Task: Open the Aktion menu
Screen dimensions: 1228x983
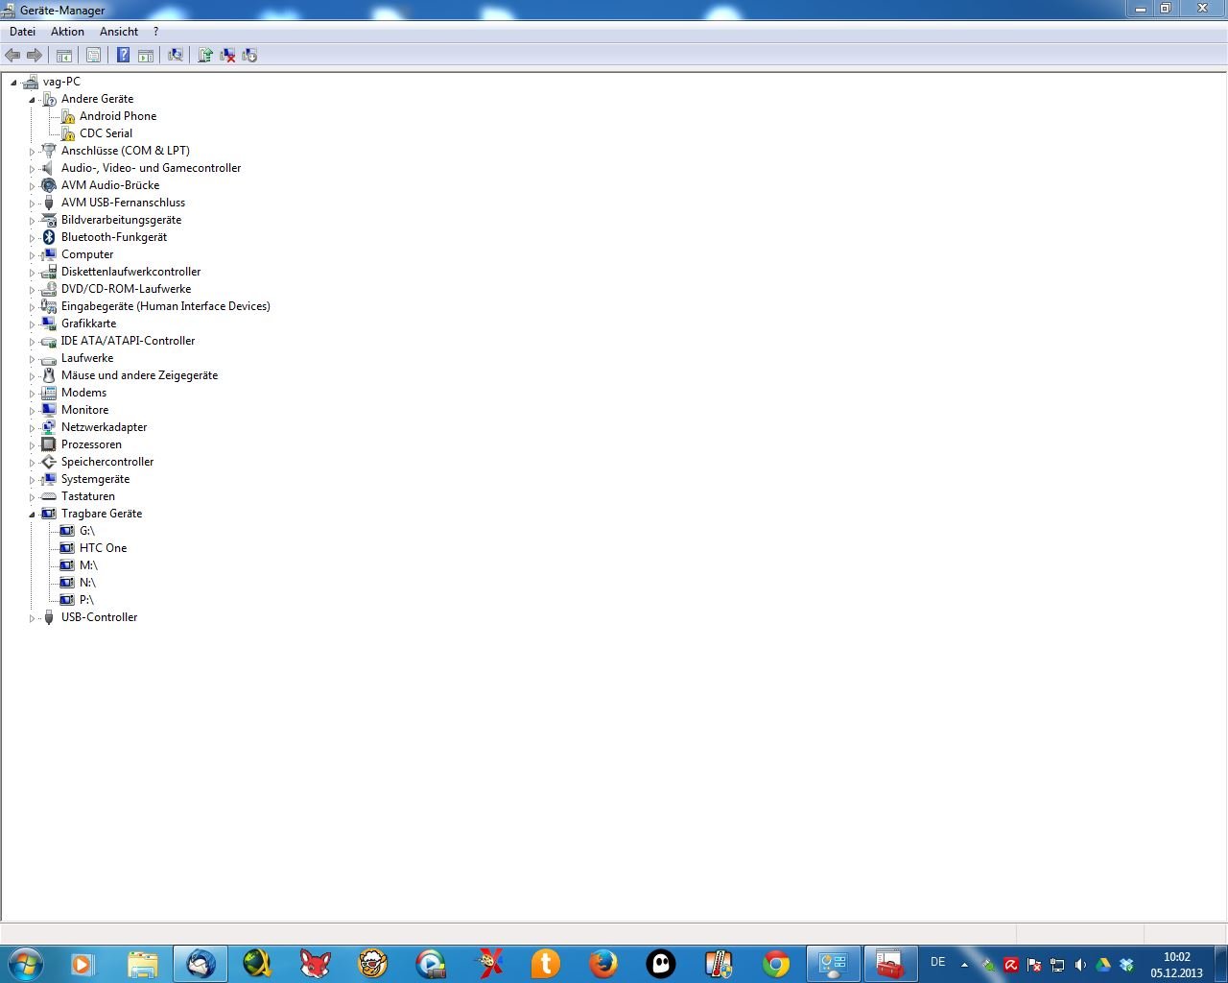Action: pos(67,32)
